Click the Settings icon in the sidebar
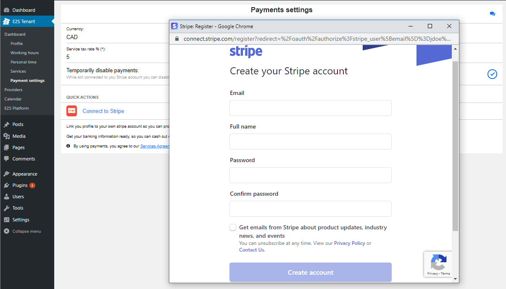 click(6, 220)
